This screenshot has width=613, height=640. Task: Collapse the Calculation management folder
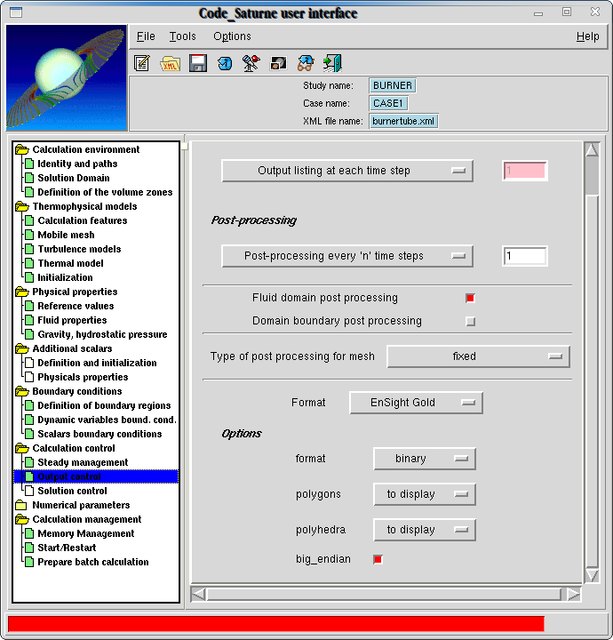(x=22, y=519)
